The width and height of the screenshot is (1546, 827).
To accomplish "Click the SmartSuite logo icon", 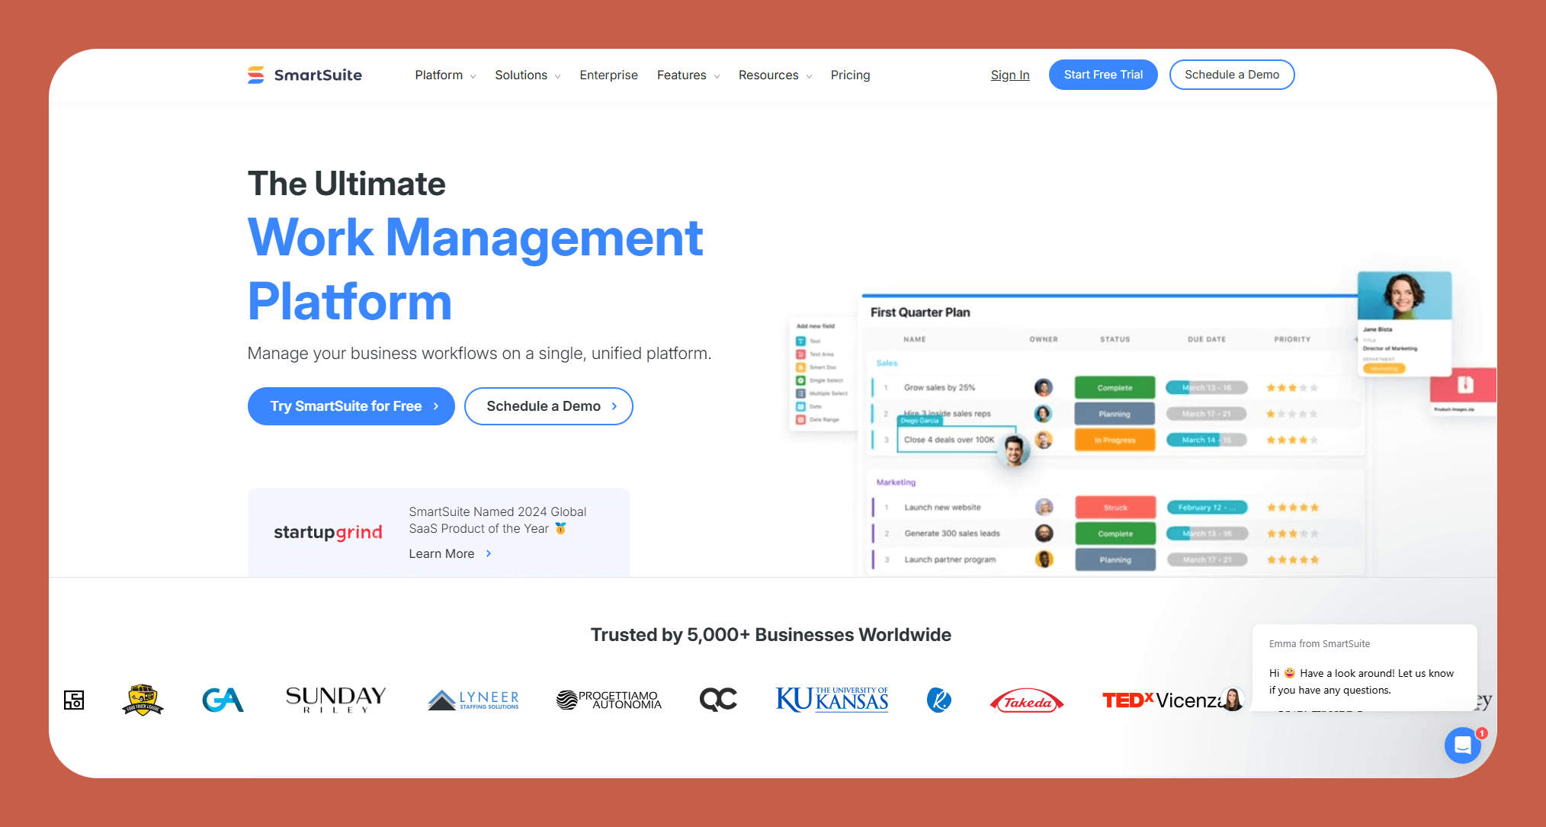I will 256,75.
